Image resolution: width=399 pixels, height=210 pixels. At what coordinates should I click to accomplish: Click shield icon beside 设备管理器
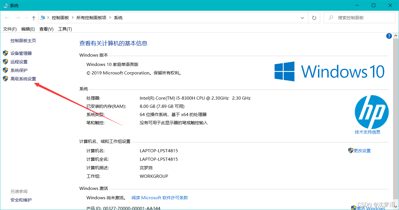[5, 53]
